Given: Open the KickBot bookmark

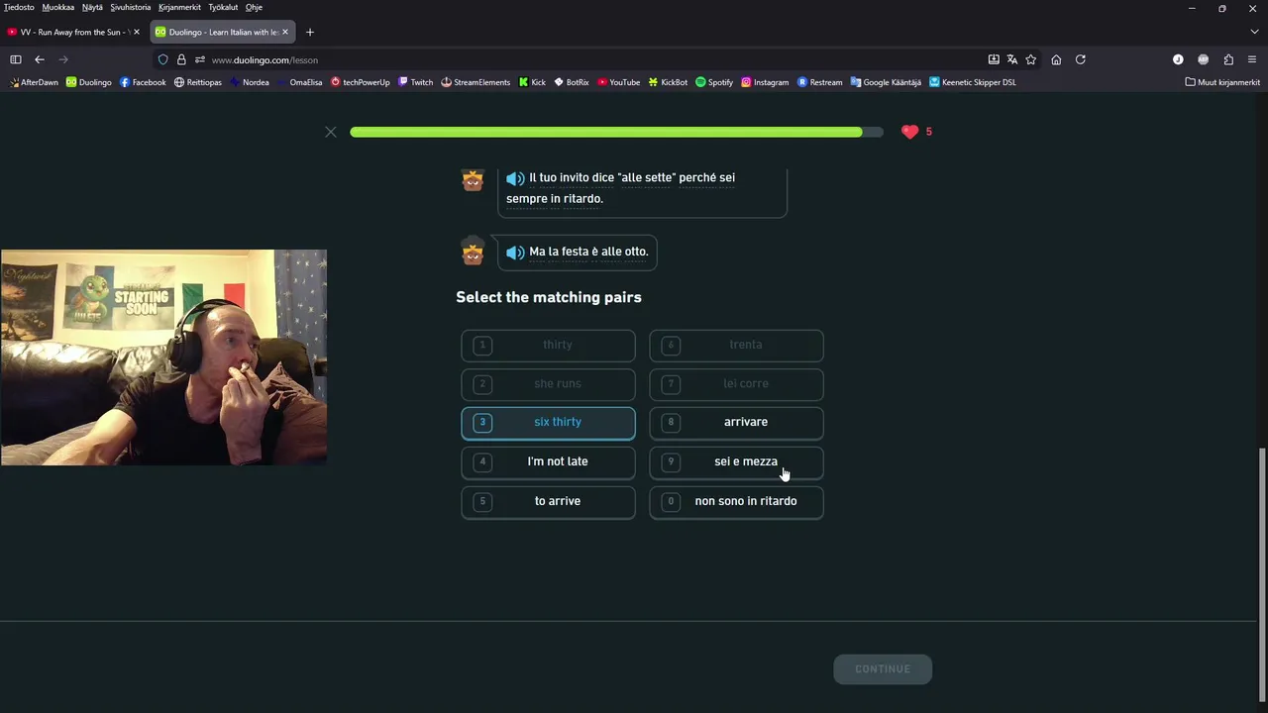Looking at the screenshot, I should coord(669,82).
